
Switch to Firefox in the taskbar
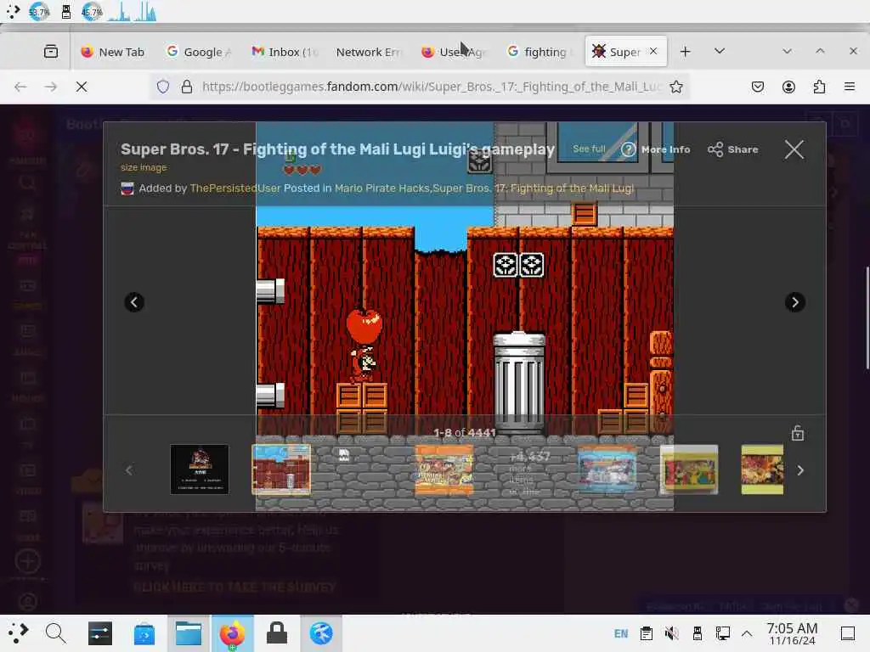(233, 633)
